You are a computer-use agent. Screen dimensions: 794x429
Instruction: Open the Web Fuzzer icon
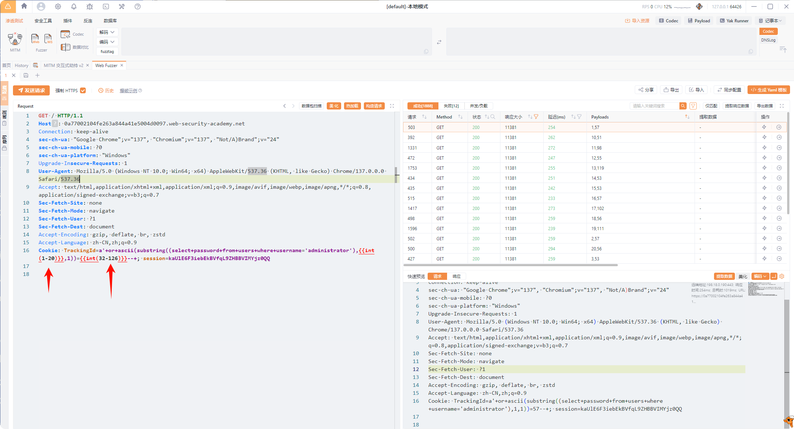coord(35,39)
